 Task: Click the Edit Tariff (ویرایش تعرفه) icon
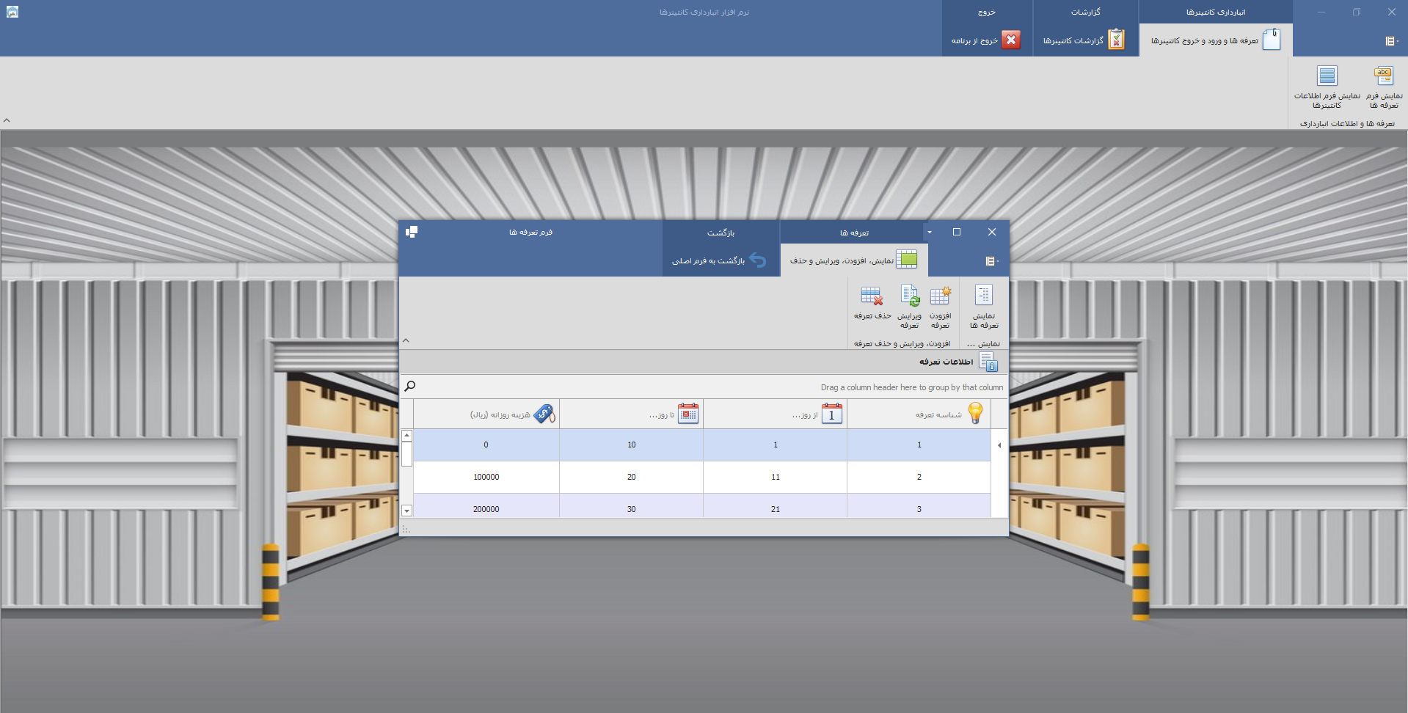click(x=910, y=296)
